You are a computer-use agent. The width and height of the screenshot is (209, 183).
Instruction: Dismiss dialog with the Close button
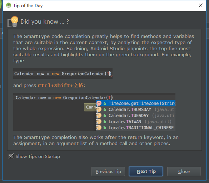[184, 172]
